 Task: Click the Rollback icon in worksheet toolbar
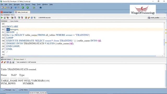(x=22, y=17)
